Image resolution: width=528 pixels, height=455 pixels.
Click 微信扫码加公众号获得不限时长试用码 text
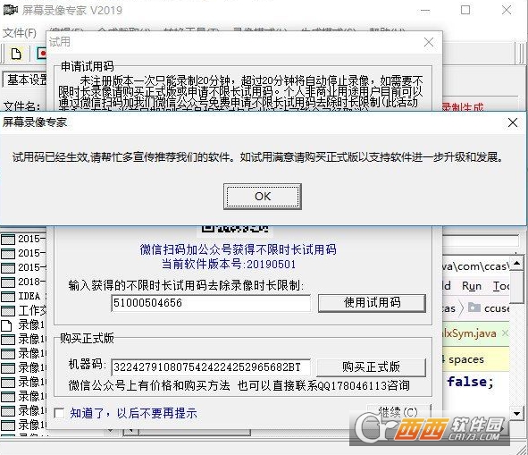point(238,249)
